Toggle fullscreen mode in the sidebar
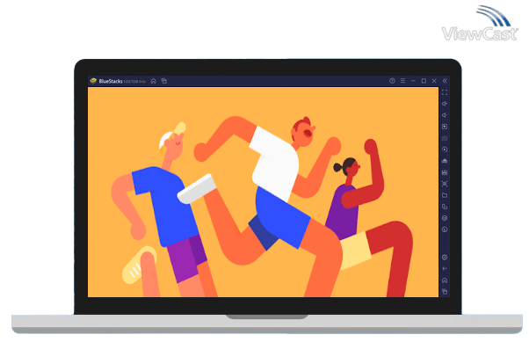This screenshot has height=364, width=529. coord(445,92)
